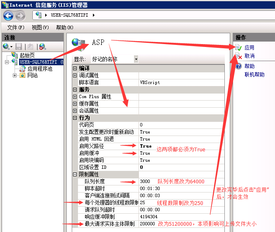Select 应用程序池 in the connections tree
The height and width of the screenshot is (232, 275).
(x=39, y=69)
